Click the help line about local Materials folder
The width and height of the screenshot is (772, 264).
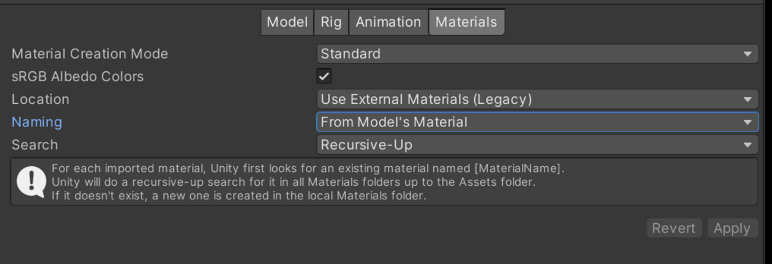239,196
